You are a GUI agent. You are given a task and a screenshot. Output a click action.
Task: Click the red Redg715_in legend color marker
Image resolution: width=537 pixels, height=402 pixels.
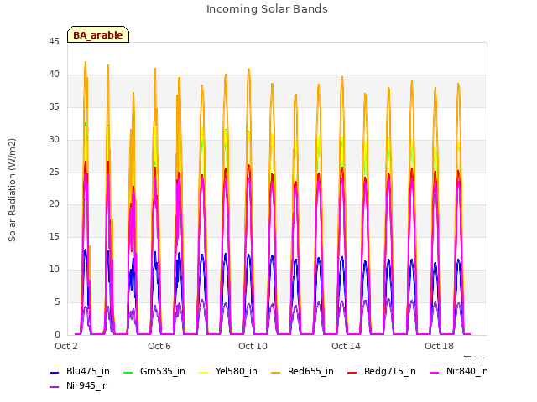click(352, 372)
